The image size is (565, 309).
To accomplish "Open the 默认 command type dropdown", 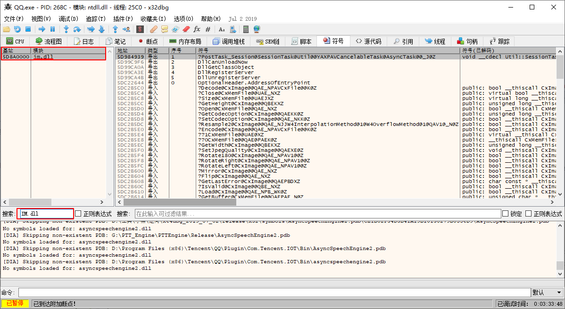I will point(547,292).
